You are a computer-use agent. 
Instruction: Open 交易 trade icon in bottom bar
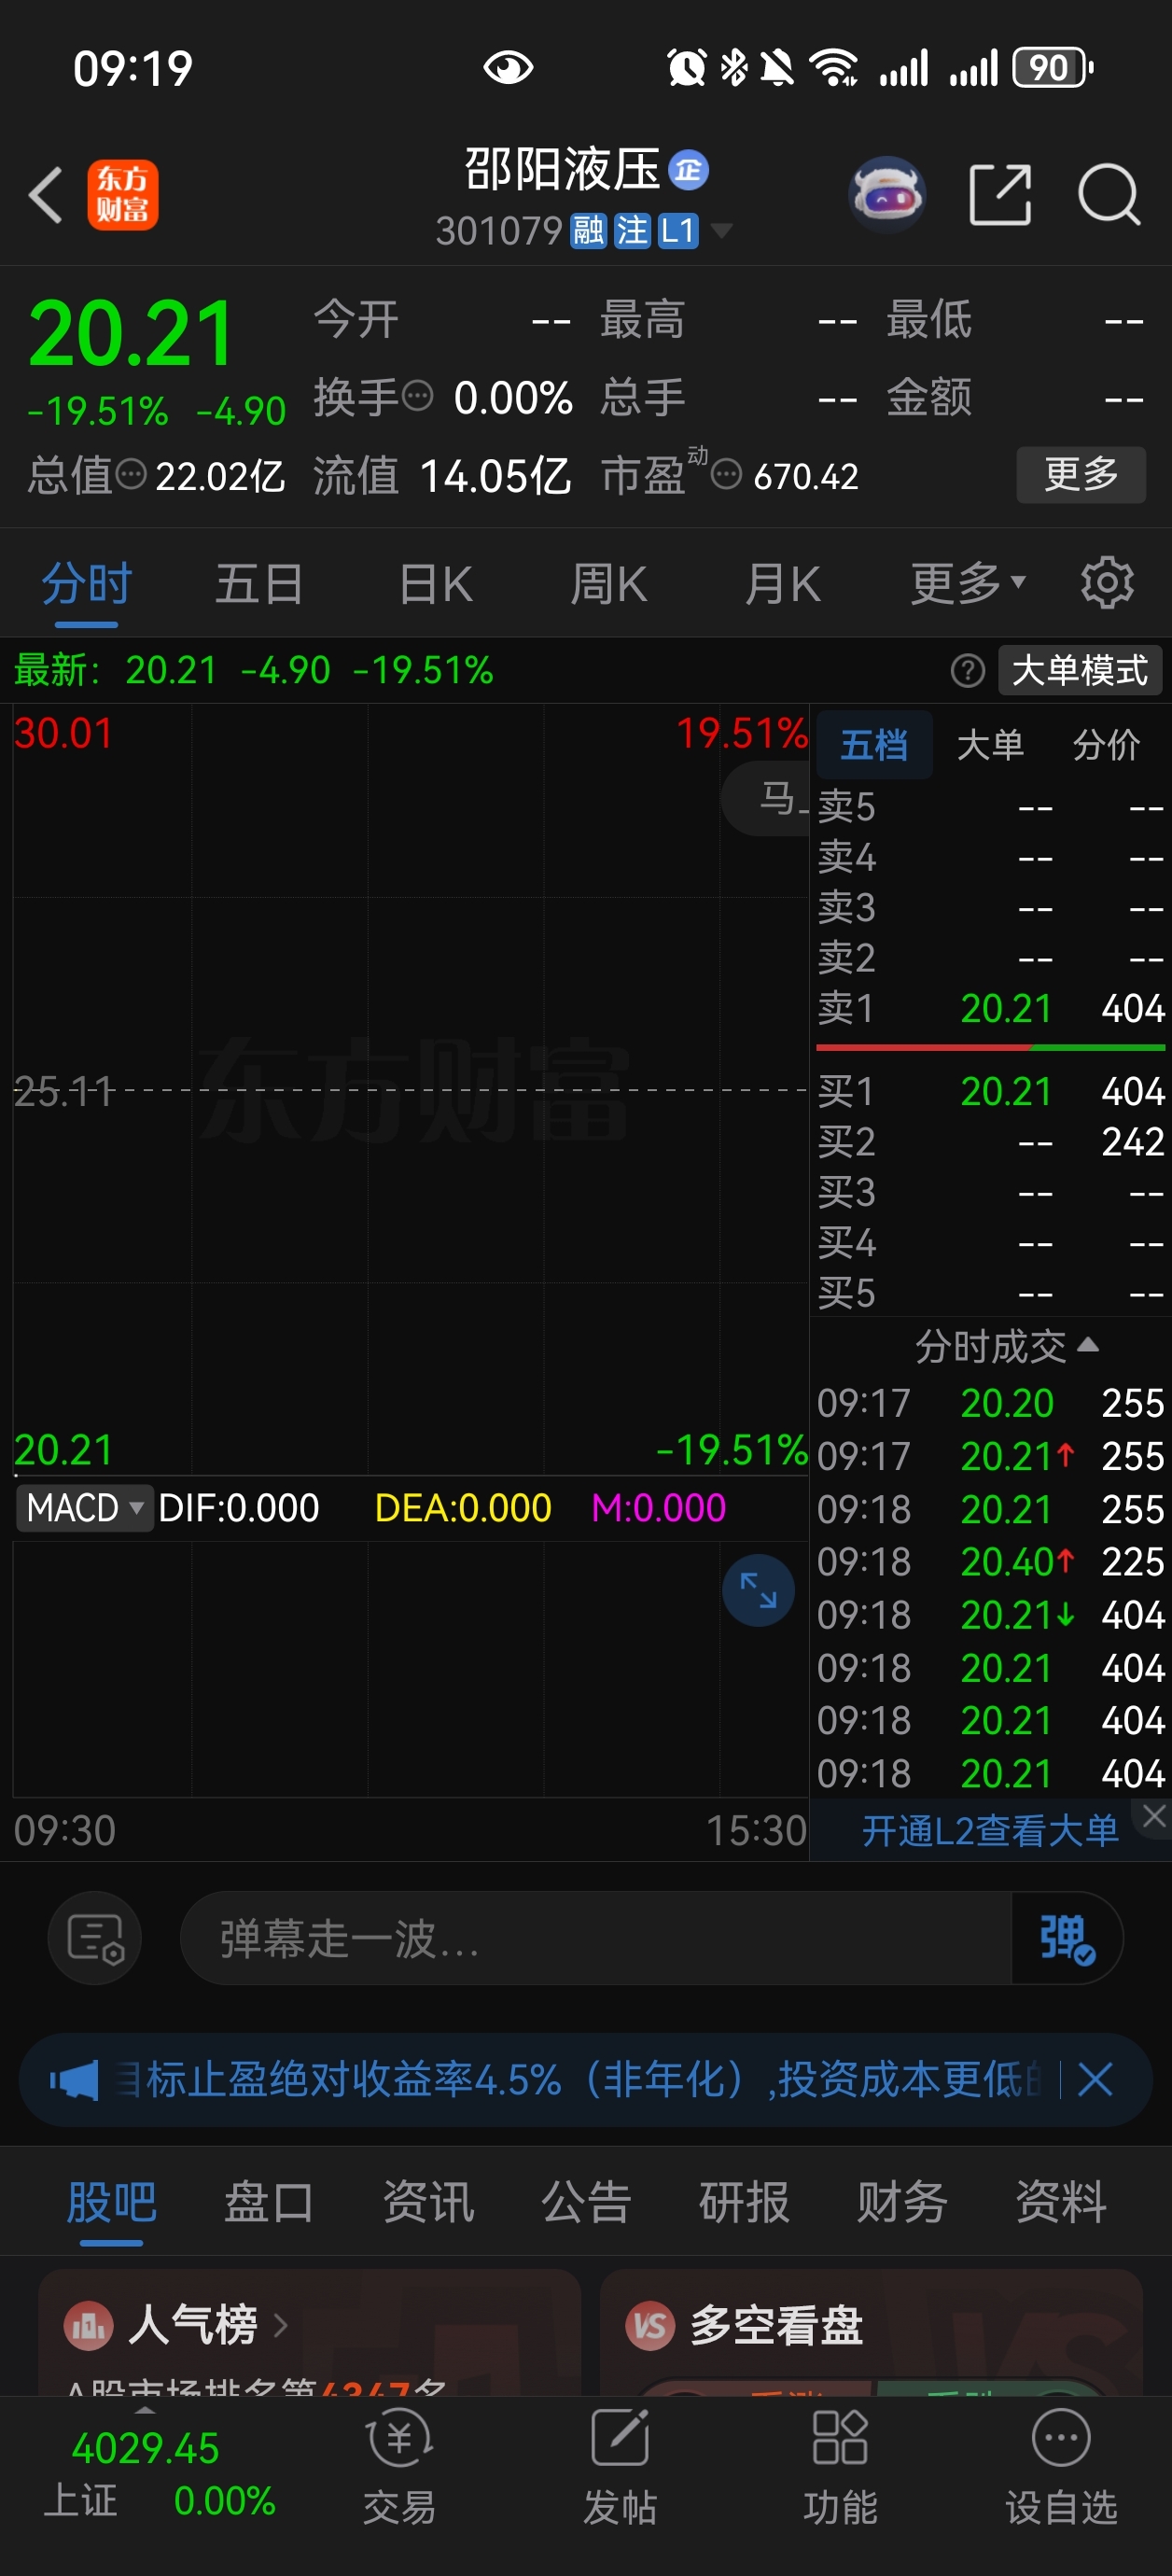[x=399, y=2436]
